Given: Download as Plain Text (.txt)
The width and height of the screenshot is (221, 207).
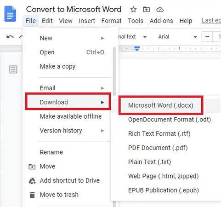Looking at the screenshot, I should coord(166,162).
